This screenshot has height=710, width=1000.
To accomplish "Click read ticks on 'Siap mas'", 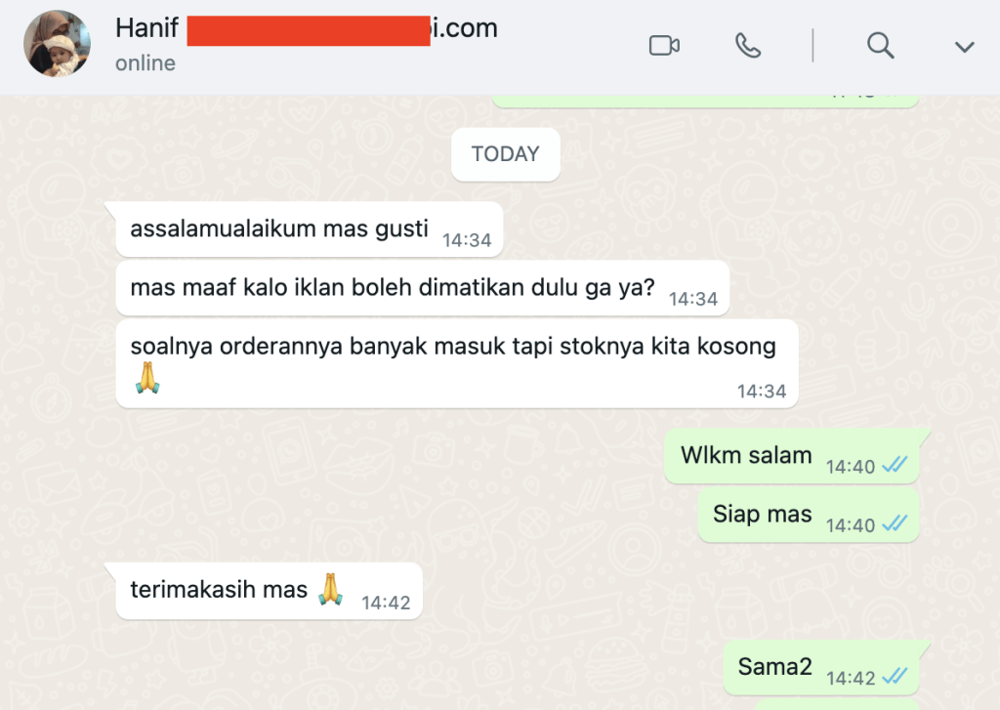I will tap(895, 524).
